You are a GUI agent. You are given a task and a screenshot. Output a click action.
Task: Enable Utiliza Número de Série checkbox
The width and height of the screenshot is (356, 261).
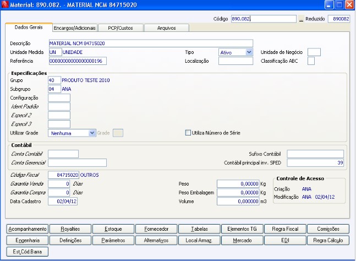[x=188, y=133]
